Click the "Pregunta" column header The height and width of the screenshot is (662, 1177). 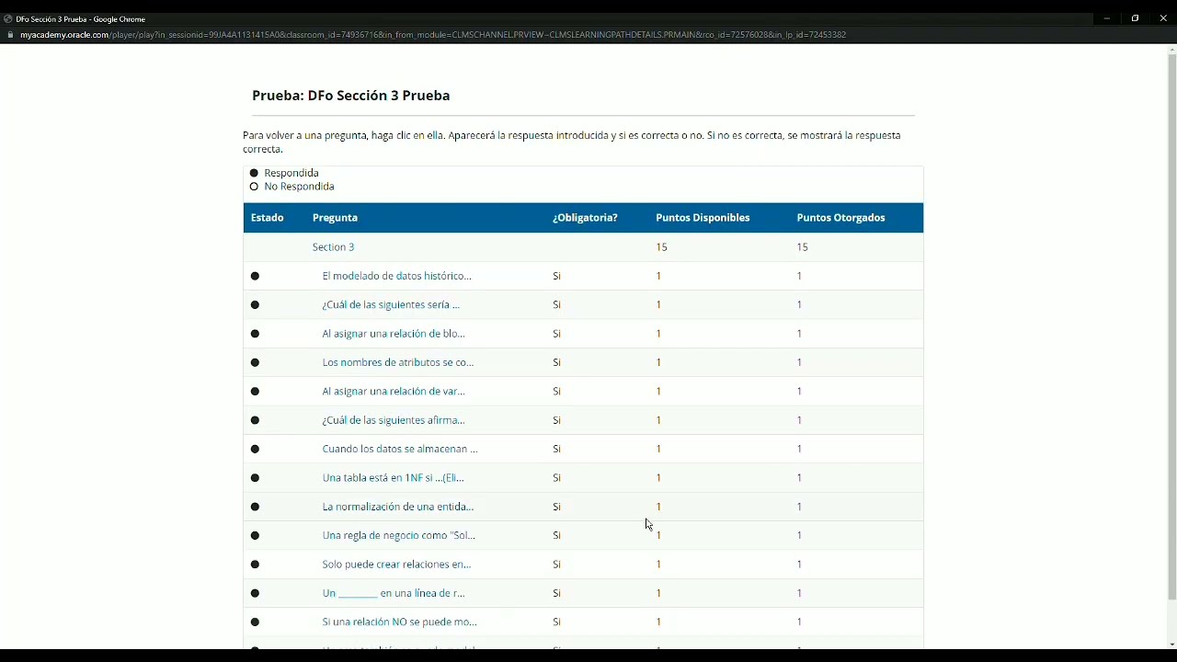coord(335,218)
